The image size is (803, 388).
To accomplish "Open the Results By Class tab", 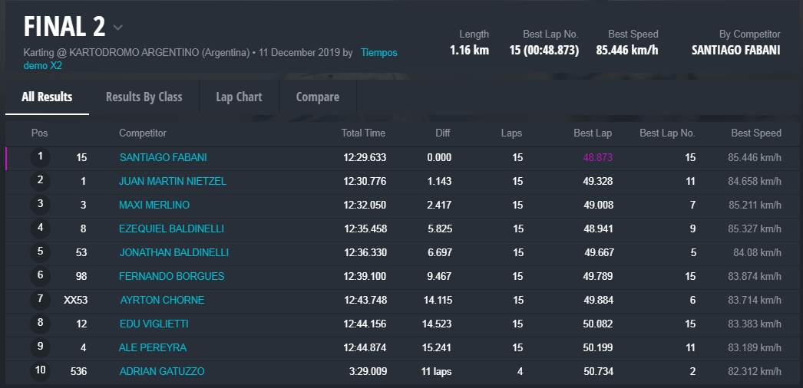I will pyautogui.click(x=144, y=97).
